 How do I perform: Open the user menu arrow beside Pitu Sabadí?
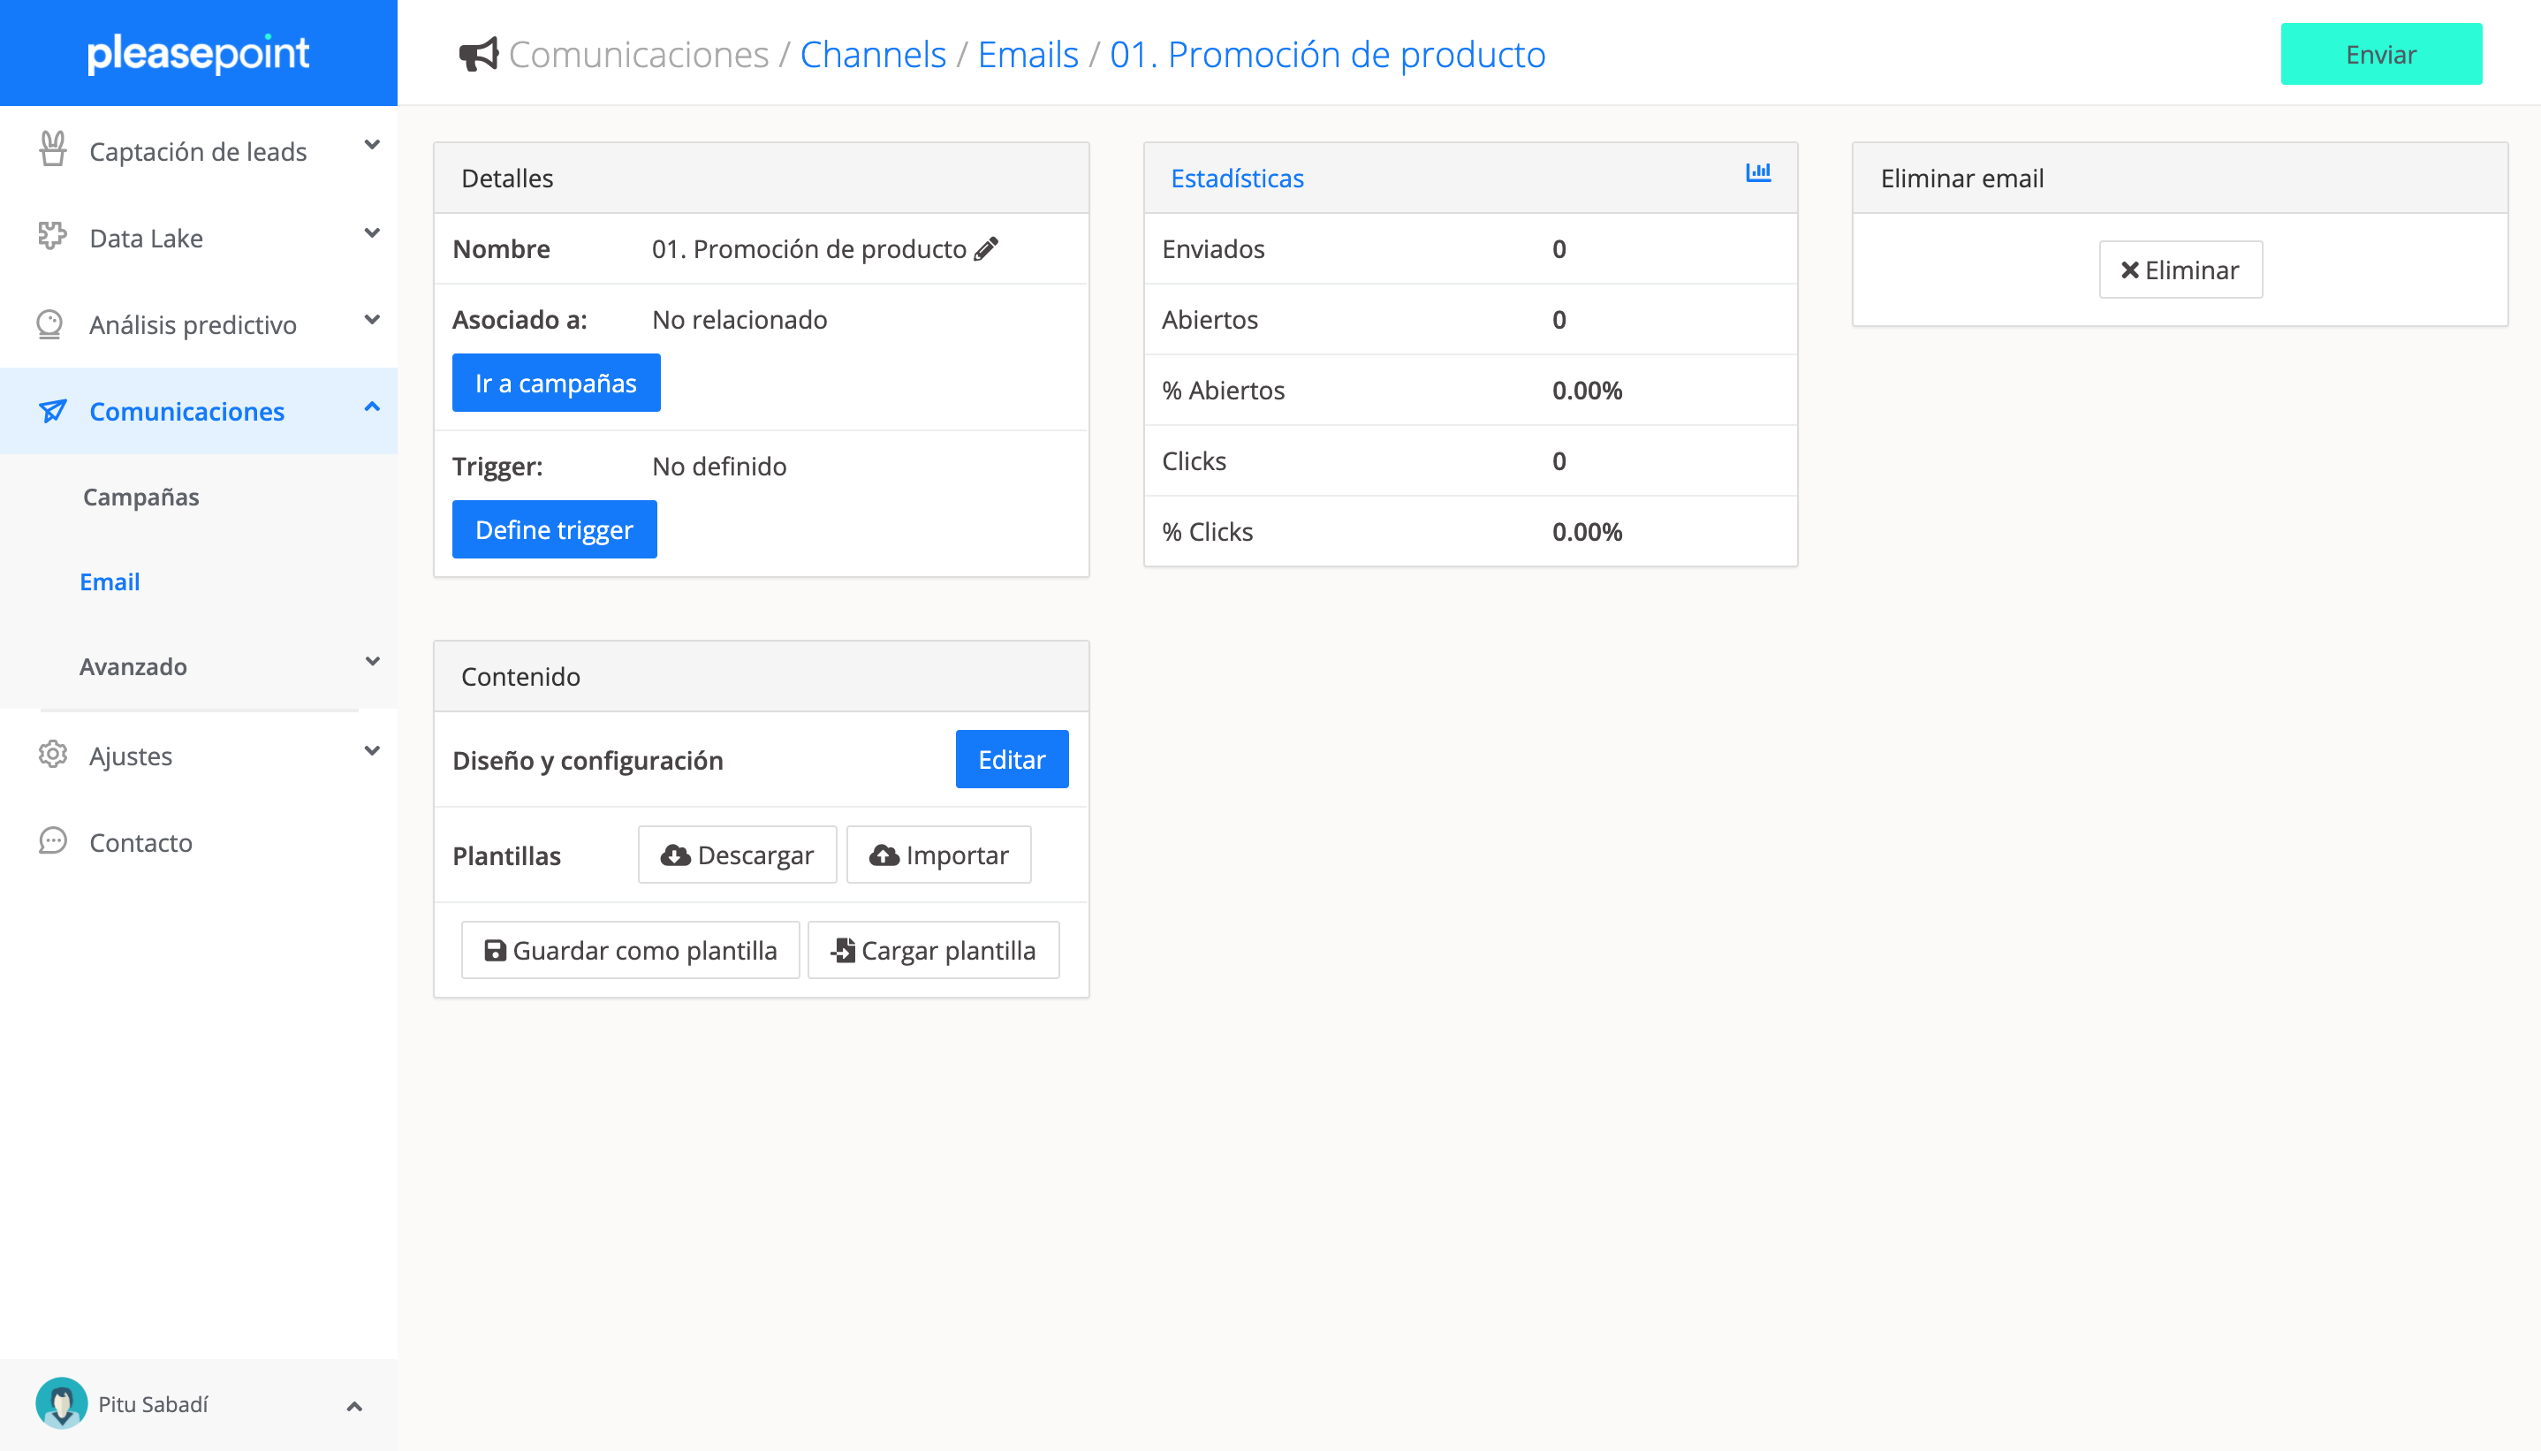coord(353,1406)
